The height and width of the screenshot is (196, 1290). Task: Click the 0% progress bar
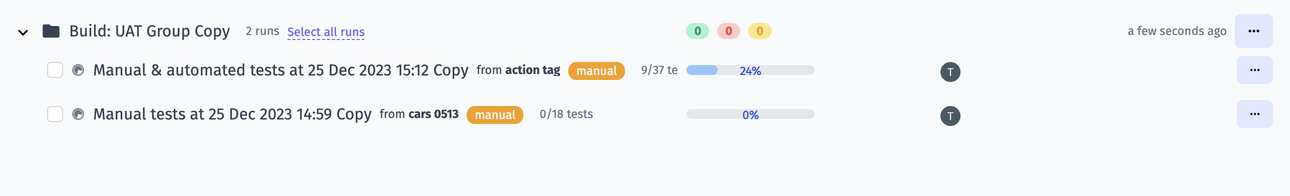click(x=750, y=114)
